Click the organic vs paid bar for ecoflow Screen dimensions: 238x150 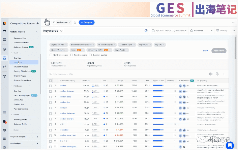click(x=158, y=86)
